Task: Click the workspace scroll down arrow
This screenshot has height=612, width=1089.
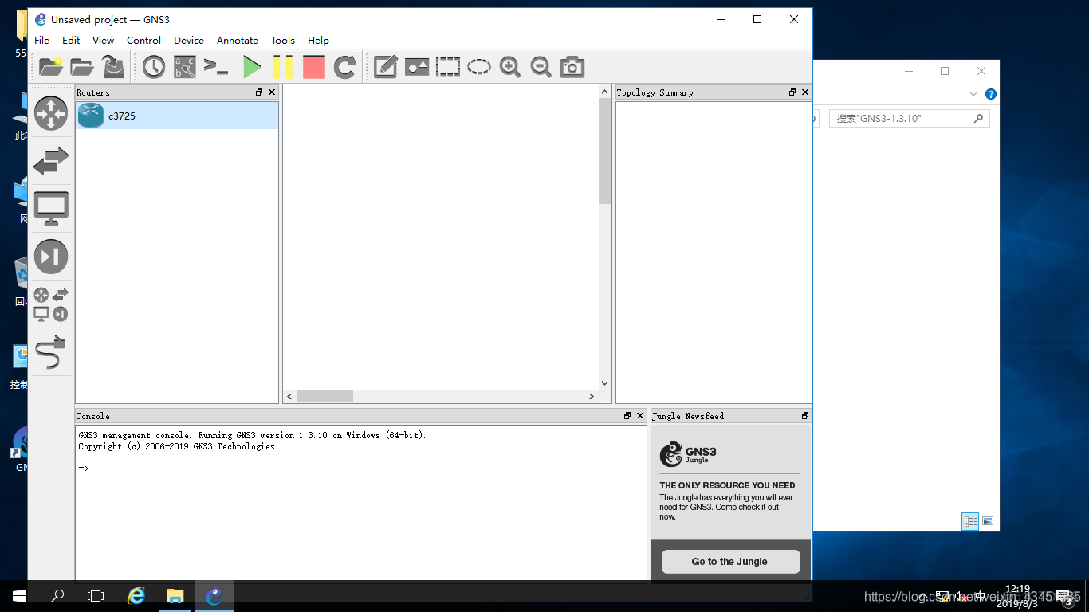Action: click(604, 383)
